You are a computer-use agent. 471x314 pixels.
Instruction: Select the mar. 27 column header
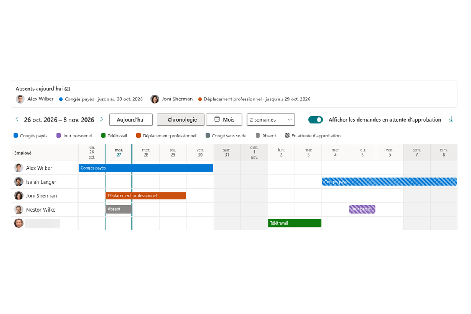click(119, 152)
